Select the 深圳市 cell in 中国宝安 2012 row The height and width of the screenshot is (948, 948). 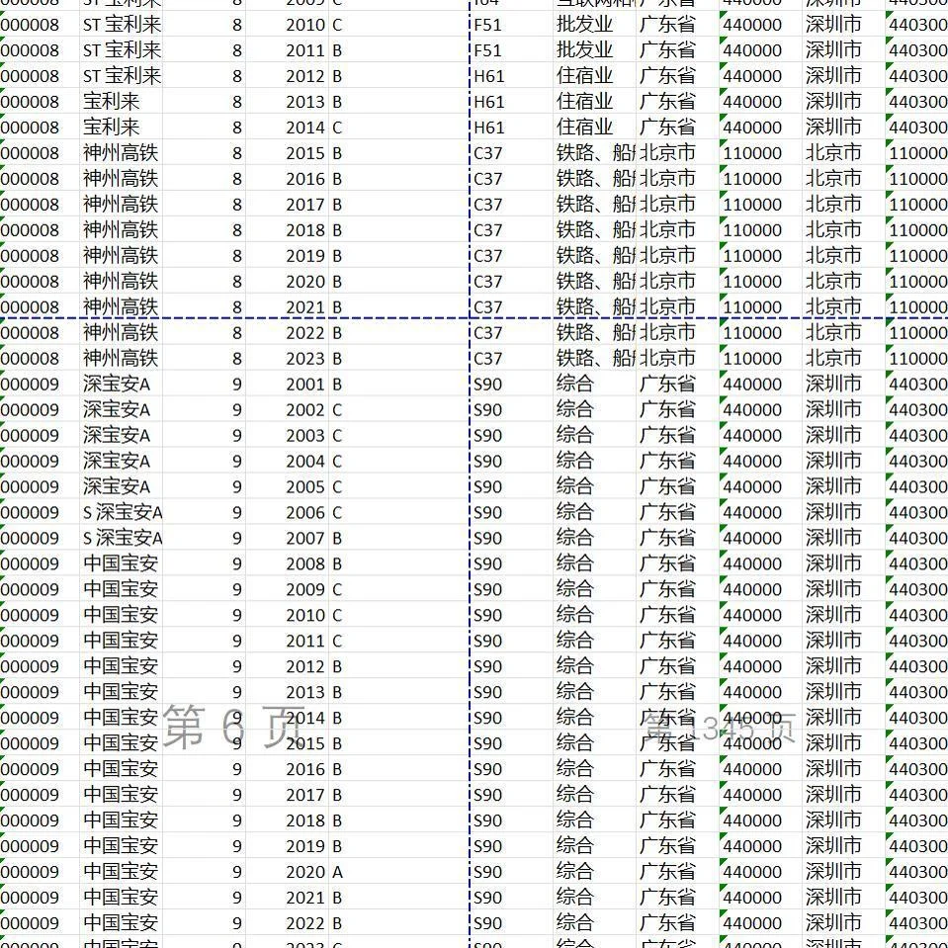tap(844, 666)
